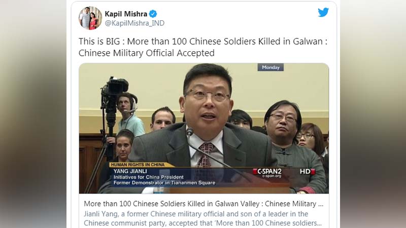Image resolution: width=406 pixels, height=228 pixels.
Task: Click 'Chinese Military Official Accepted' tweet line
Action: point(147,53)
